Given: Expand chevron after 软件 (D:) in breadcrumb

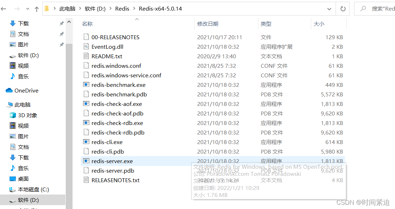Looking at the screenshot, I should 110,8.
